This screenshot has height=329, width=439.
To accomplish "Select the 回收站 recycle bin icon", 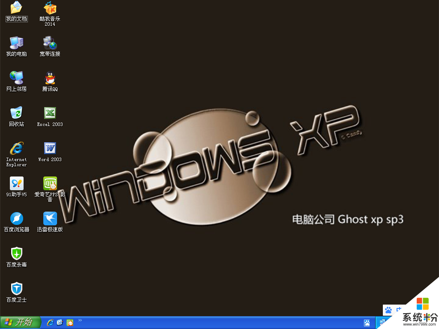I will click(16, 113).
